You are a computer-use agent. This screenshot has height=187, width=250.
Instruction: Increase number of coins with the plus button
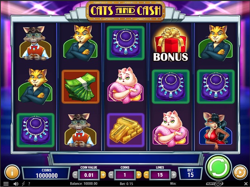click(139, 175)
